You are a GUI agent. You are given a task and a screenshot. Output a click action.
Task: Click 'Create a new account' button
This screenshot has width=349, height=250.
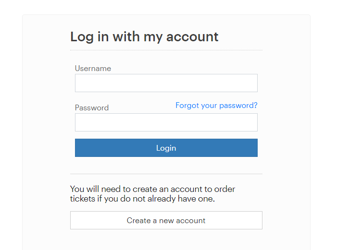point(166,221)
